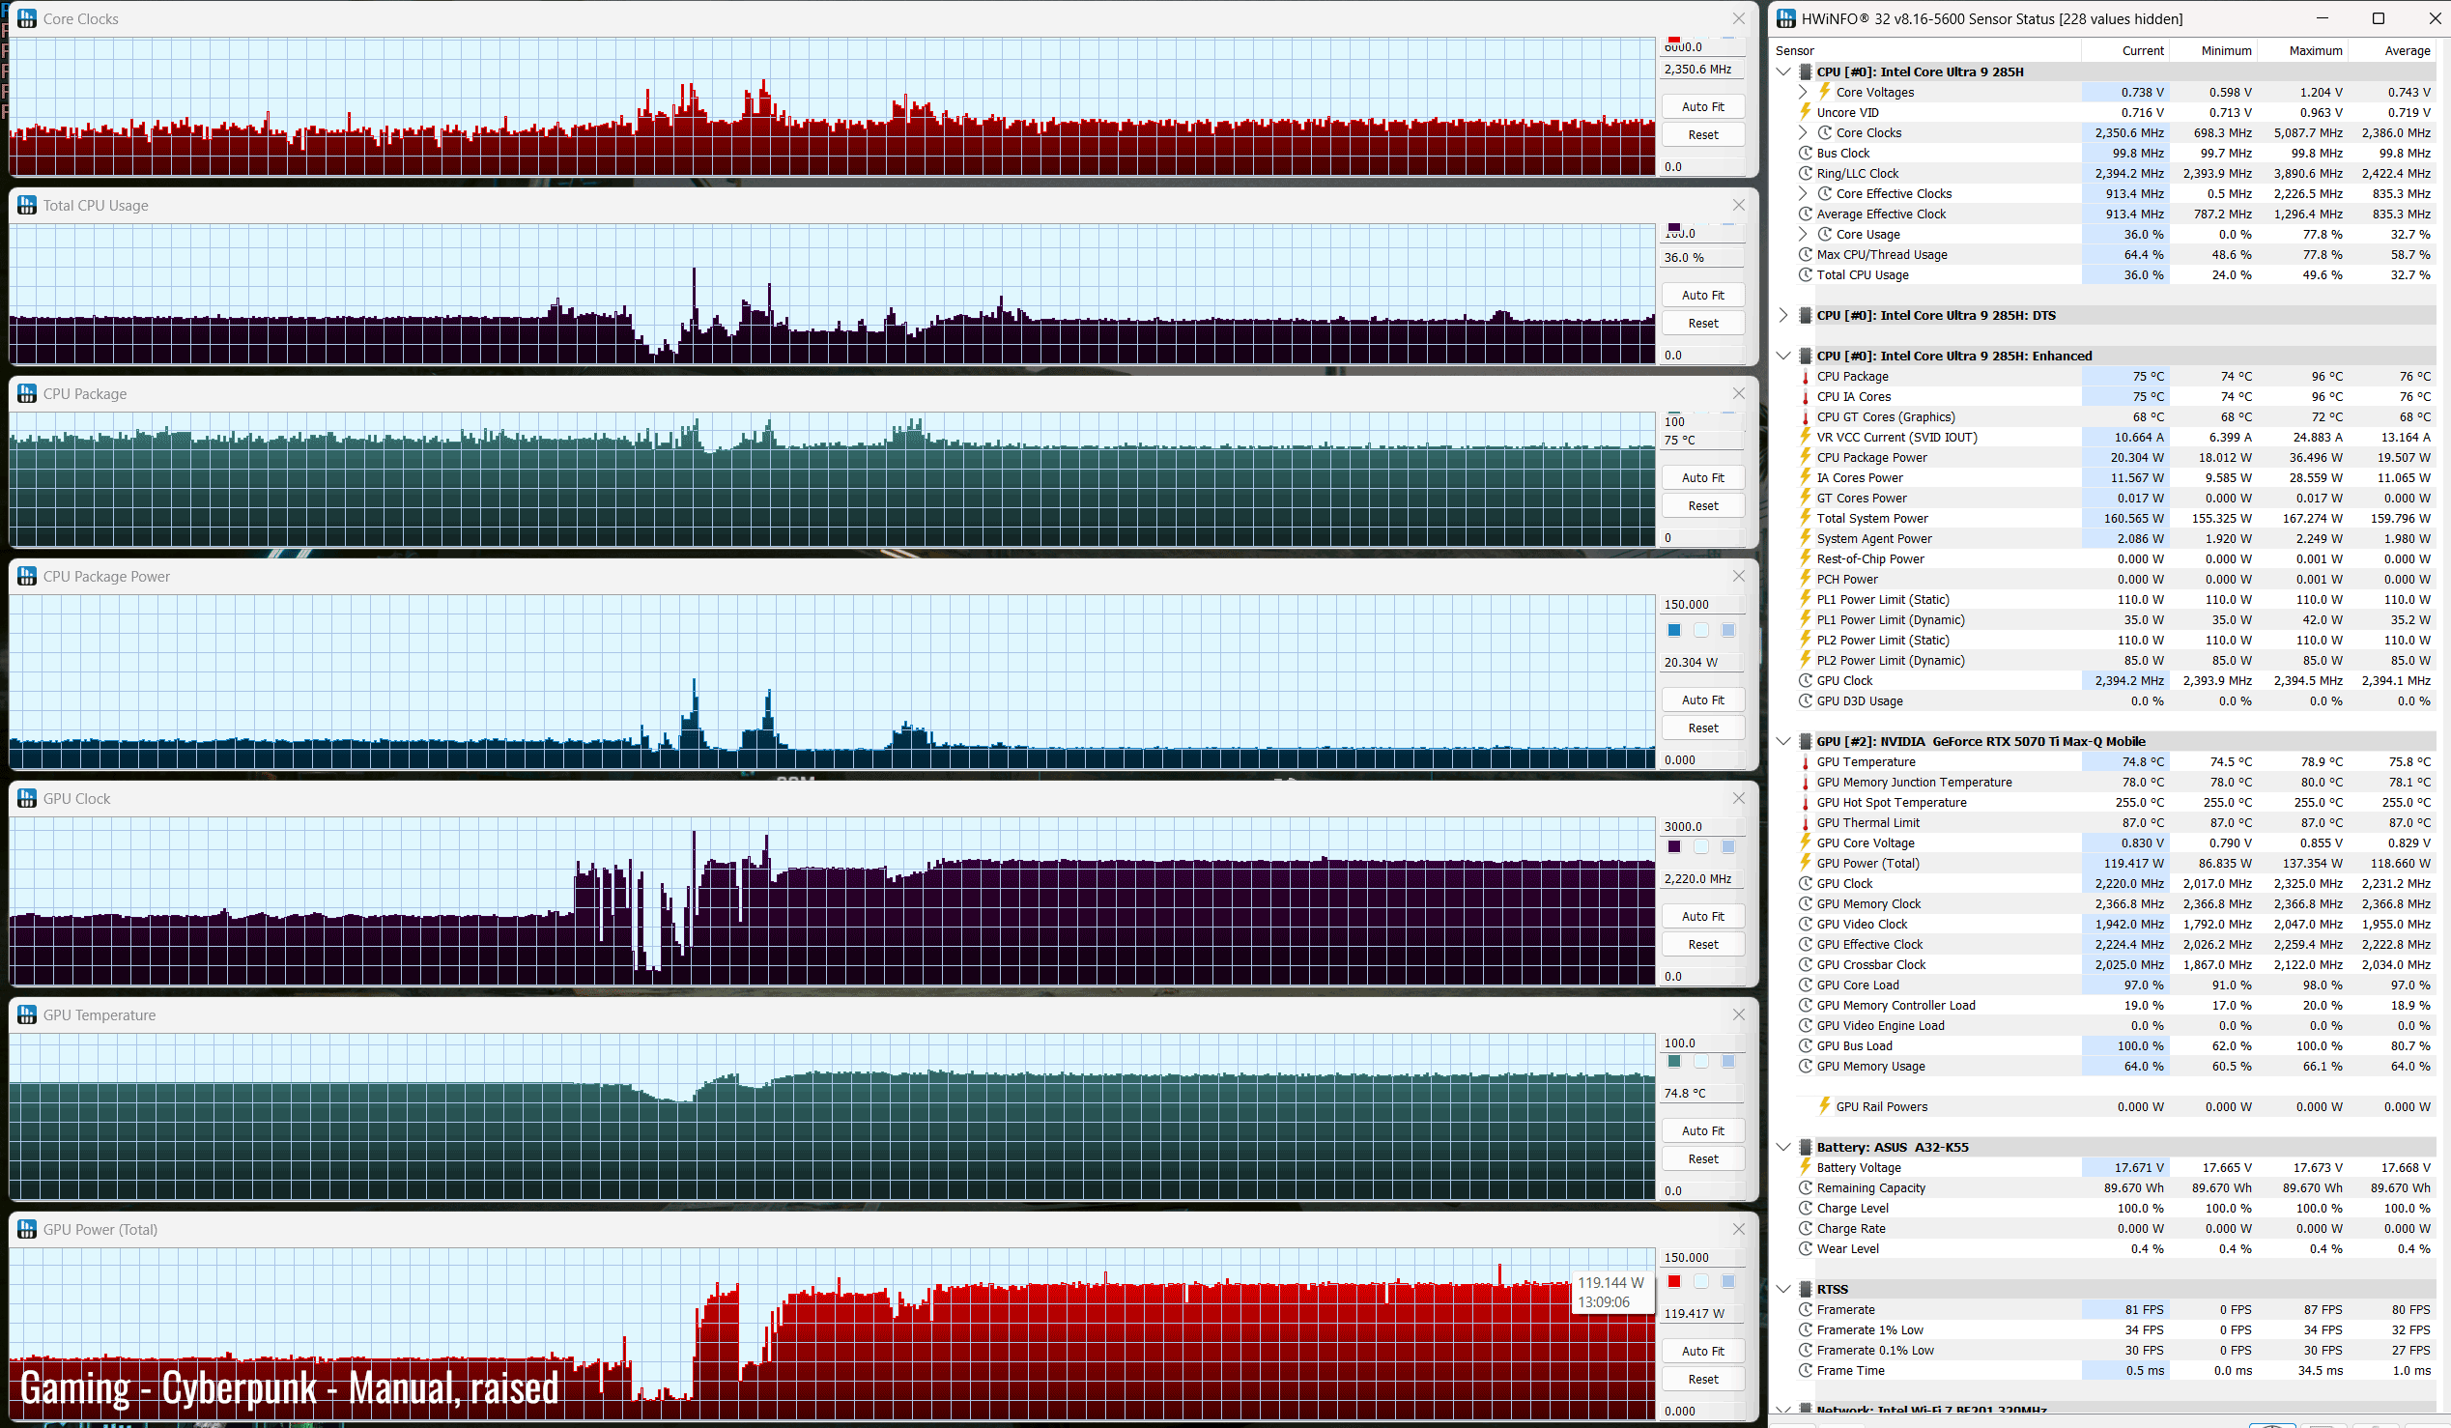Click the lightning icon beside Total System Power
This screenshot has width=2451, height=1428.
1806,519
